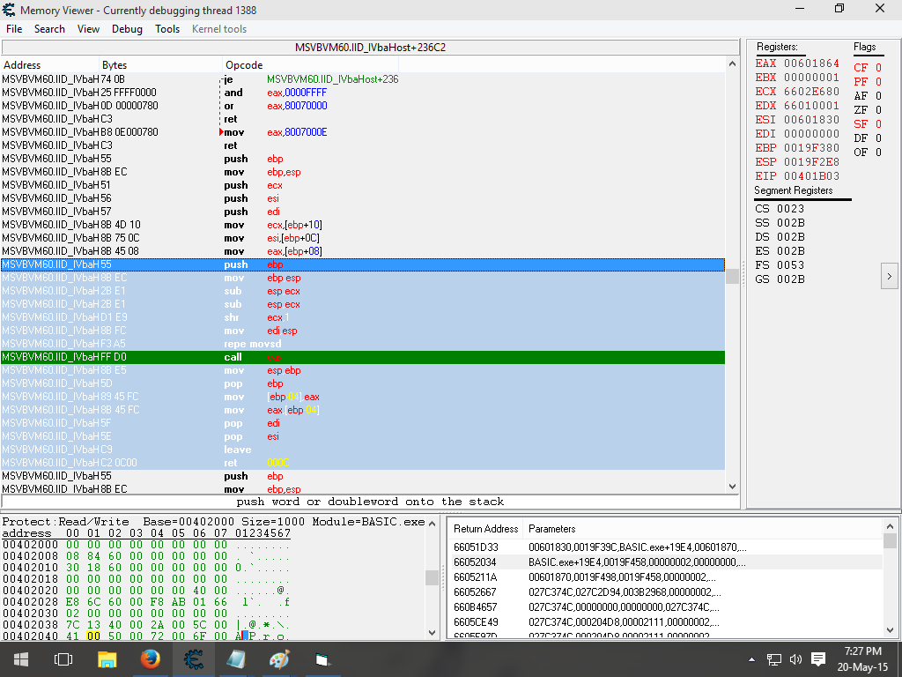902x677 pixels.
Task: Open the Paint palette taskbar icon
Action: point(279,658)
